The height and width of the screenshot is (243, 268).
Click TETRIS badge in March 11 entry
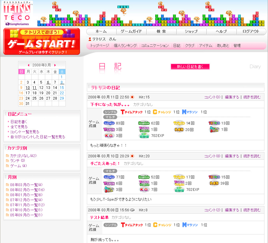[x=214, y=123]
